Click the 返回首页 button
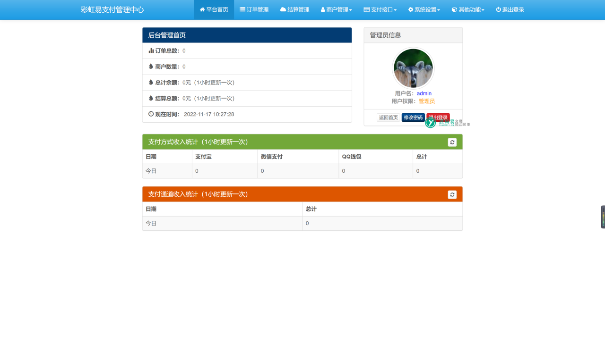The image size is (605, 344). click(x=389, y=117)
